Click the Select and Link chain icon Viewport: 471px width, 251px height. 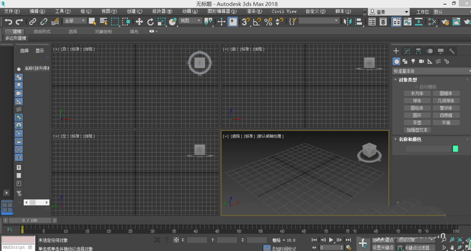[x=32, y=21]
